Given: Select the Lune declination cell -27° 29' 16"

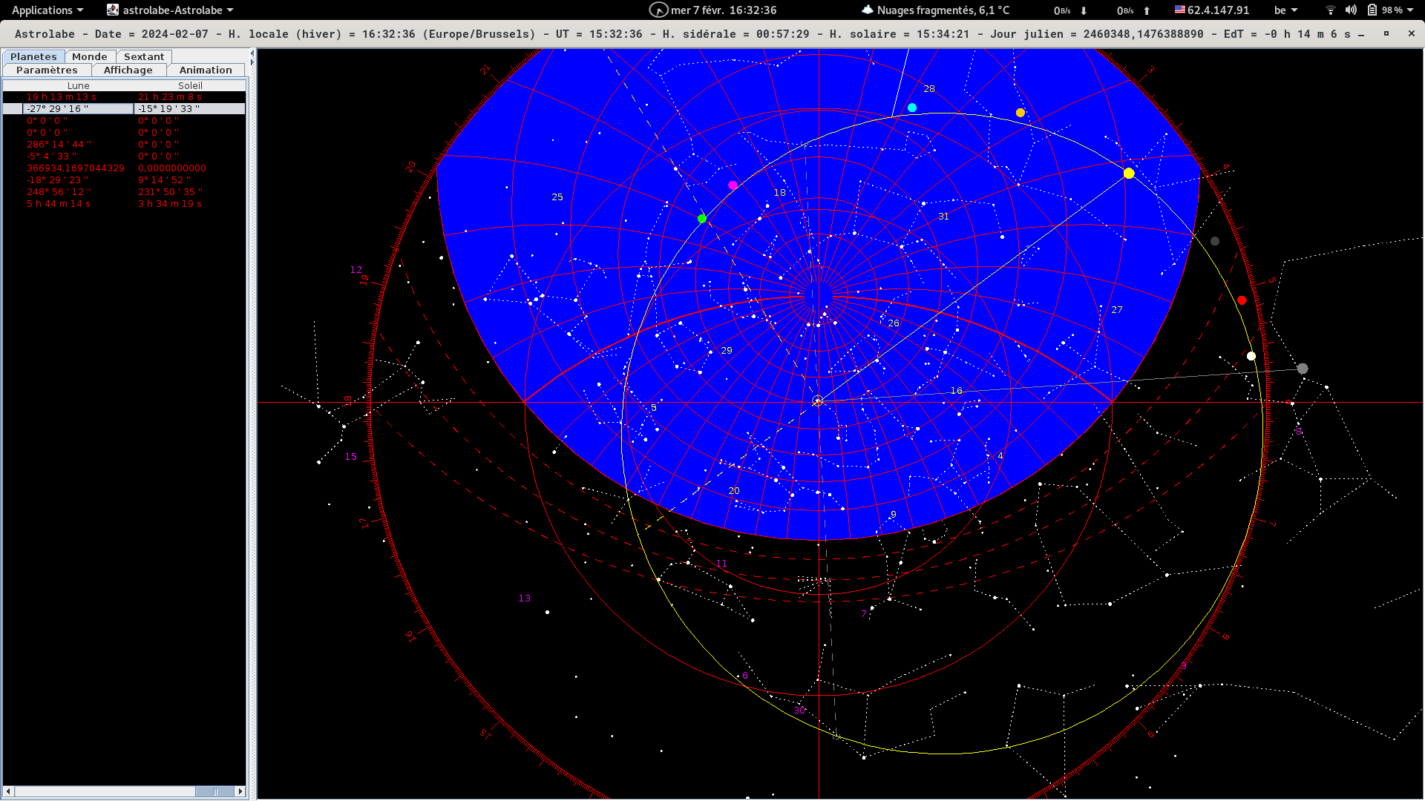Looking at the screenshot, I should click(x=77, y=109).
